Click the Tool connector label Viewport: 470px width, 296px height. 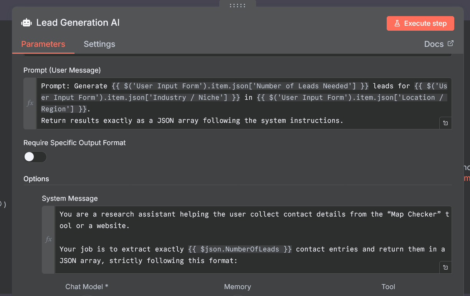tap(388, 287)
